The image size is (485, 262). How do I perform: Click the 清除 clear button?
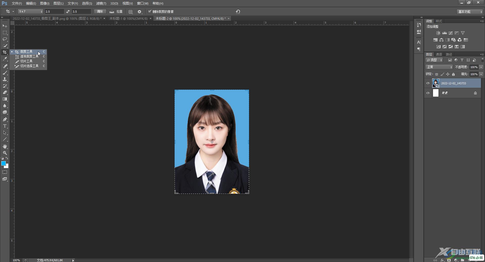pos(100,12)
